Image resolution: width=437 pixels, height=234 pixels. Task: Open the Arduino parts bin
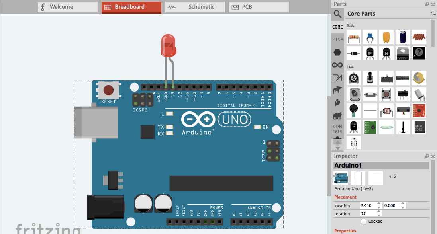pyautogui.click(x=337, y=65)
